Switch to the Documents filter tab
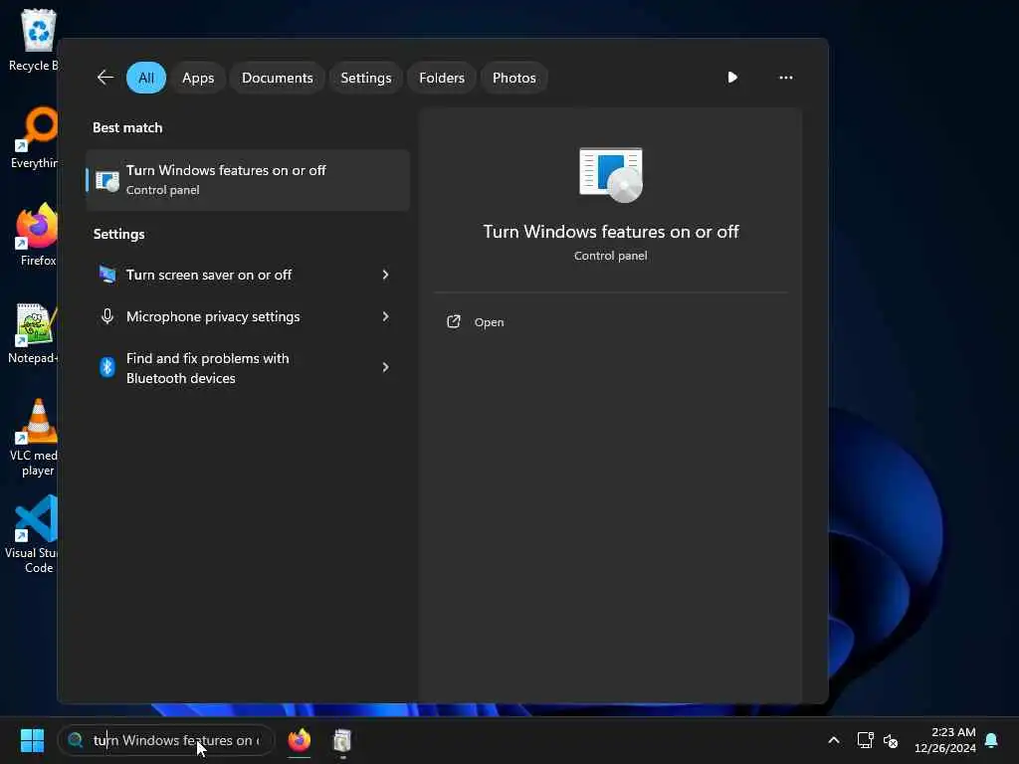This screenshot has width=1019, height=764. pyautogui.click(x=278, y=78)
